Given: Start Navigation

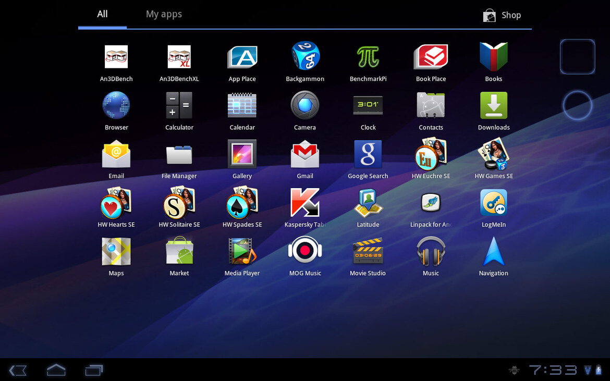Looking at the screenshot, I should pyautogui.click(x=494, y=251).
